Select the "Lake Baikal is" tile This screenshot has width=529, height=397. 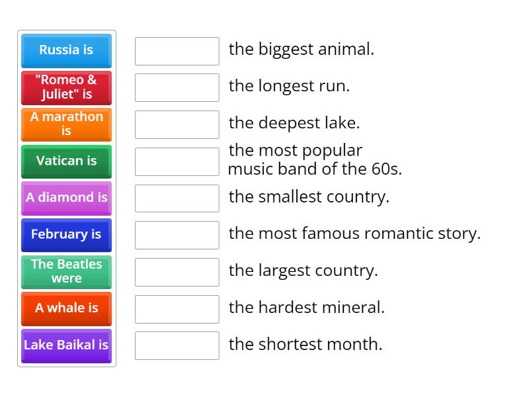(x=66, y=345)
